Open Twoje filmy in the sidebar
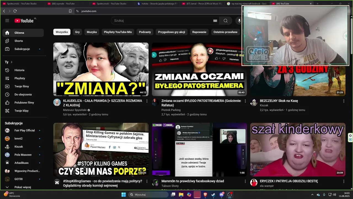The image size is (353, 199). tap(23, 87)
